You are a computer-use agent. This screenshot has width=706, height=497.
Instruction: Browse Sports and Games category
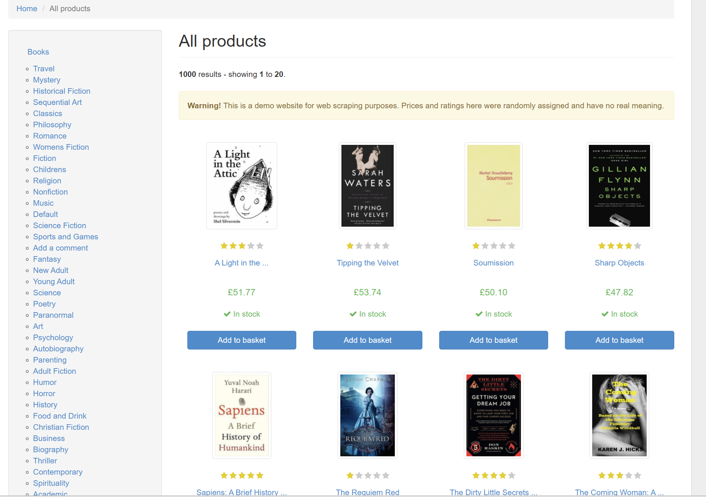[66, 237]
